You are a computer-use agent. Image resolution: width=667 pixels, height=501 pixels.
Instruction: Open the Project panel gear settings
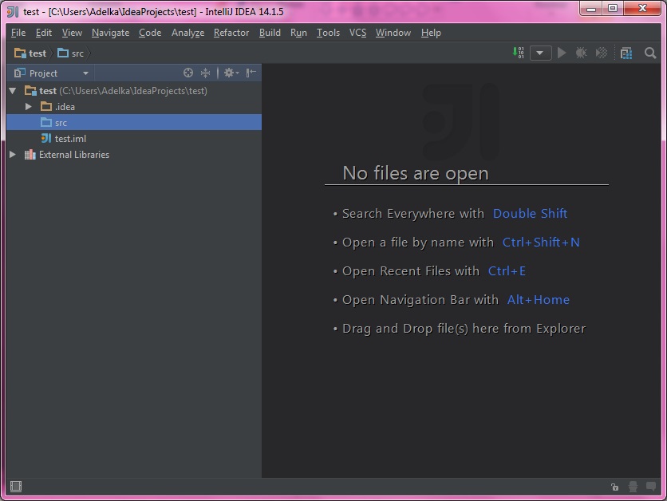tap(231, 73)
